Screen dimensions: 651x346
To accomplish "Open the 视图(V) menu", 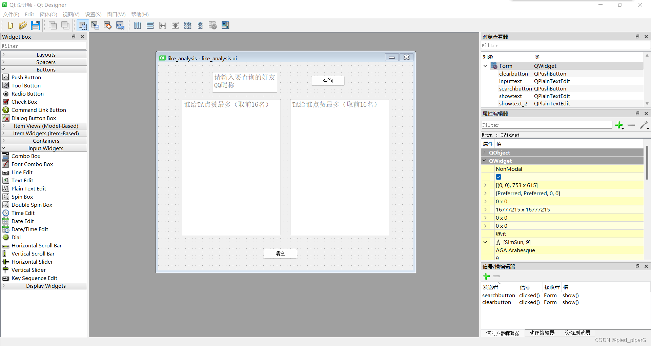I will click(71, 14).
